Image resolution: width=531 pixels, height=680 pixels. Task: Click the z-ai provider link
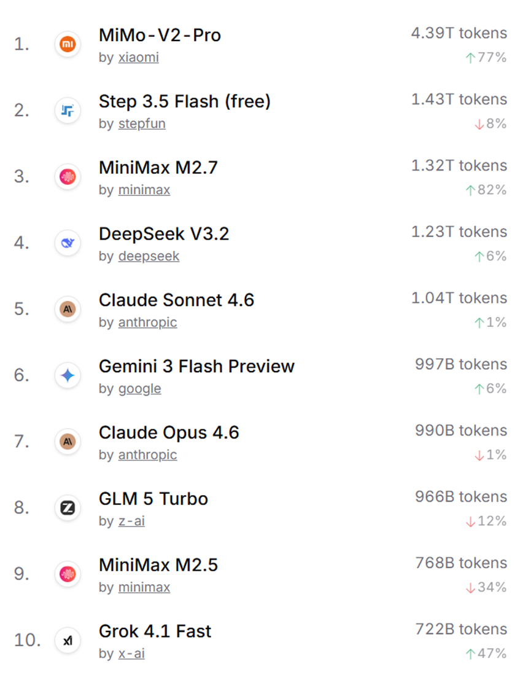tap(131, 522)
